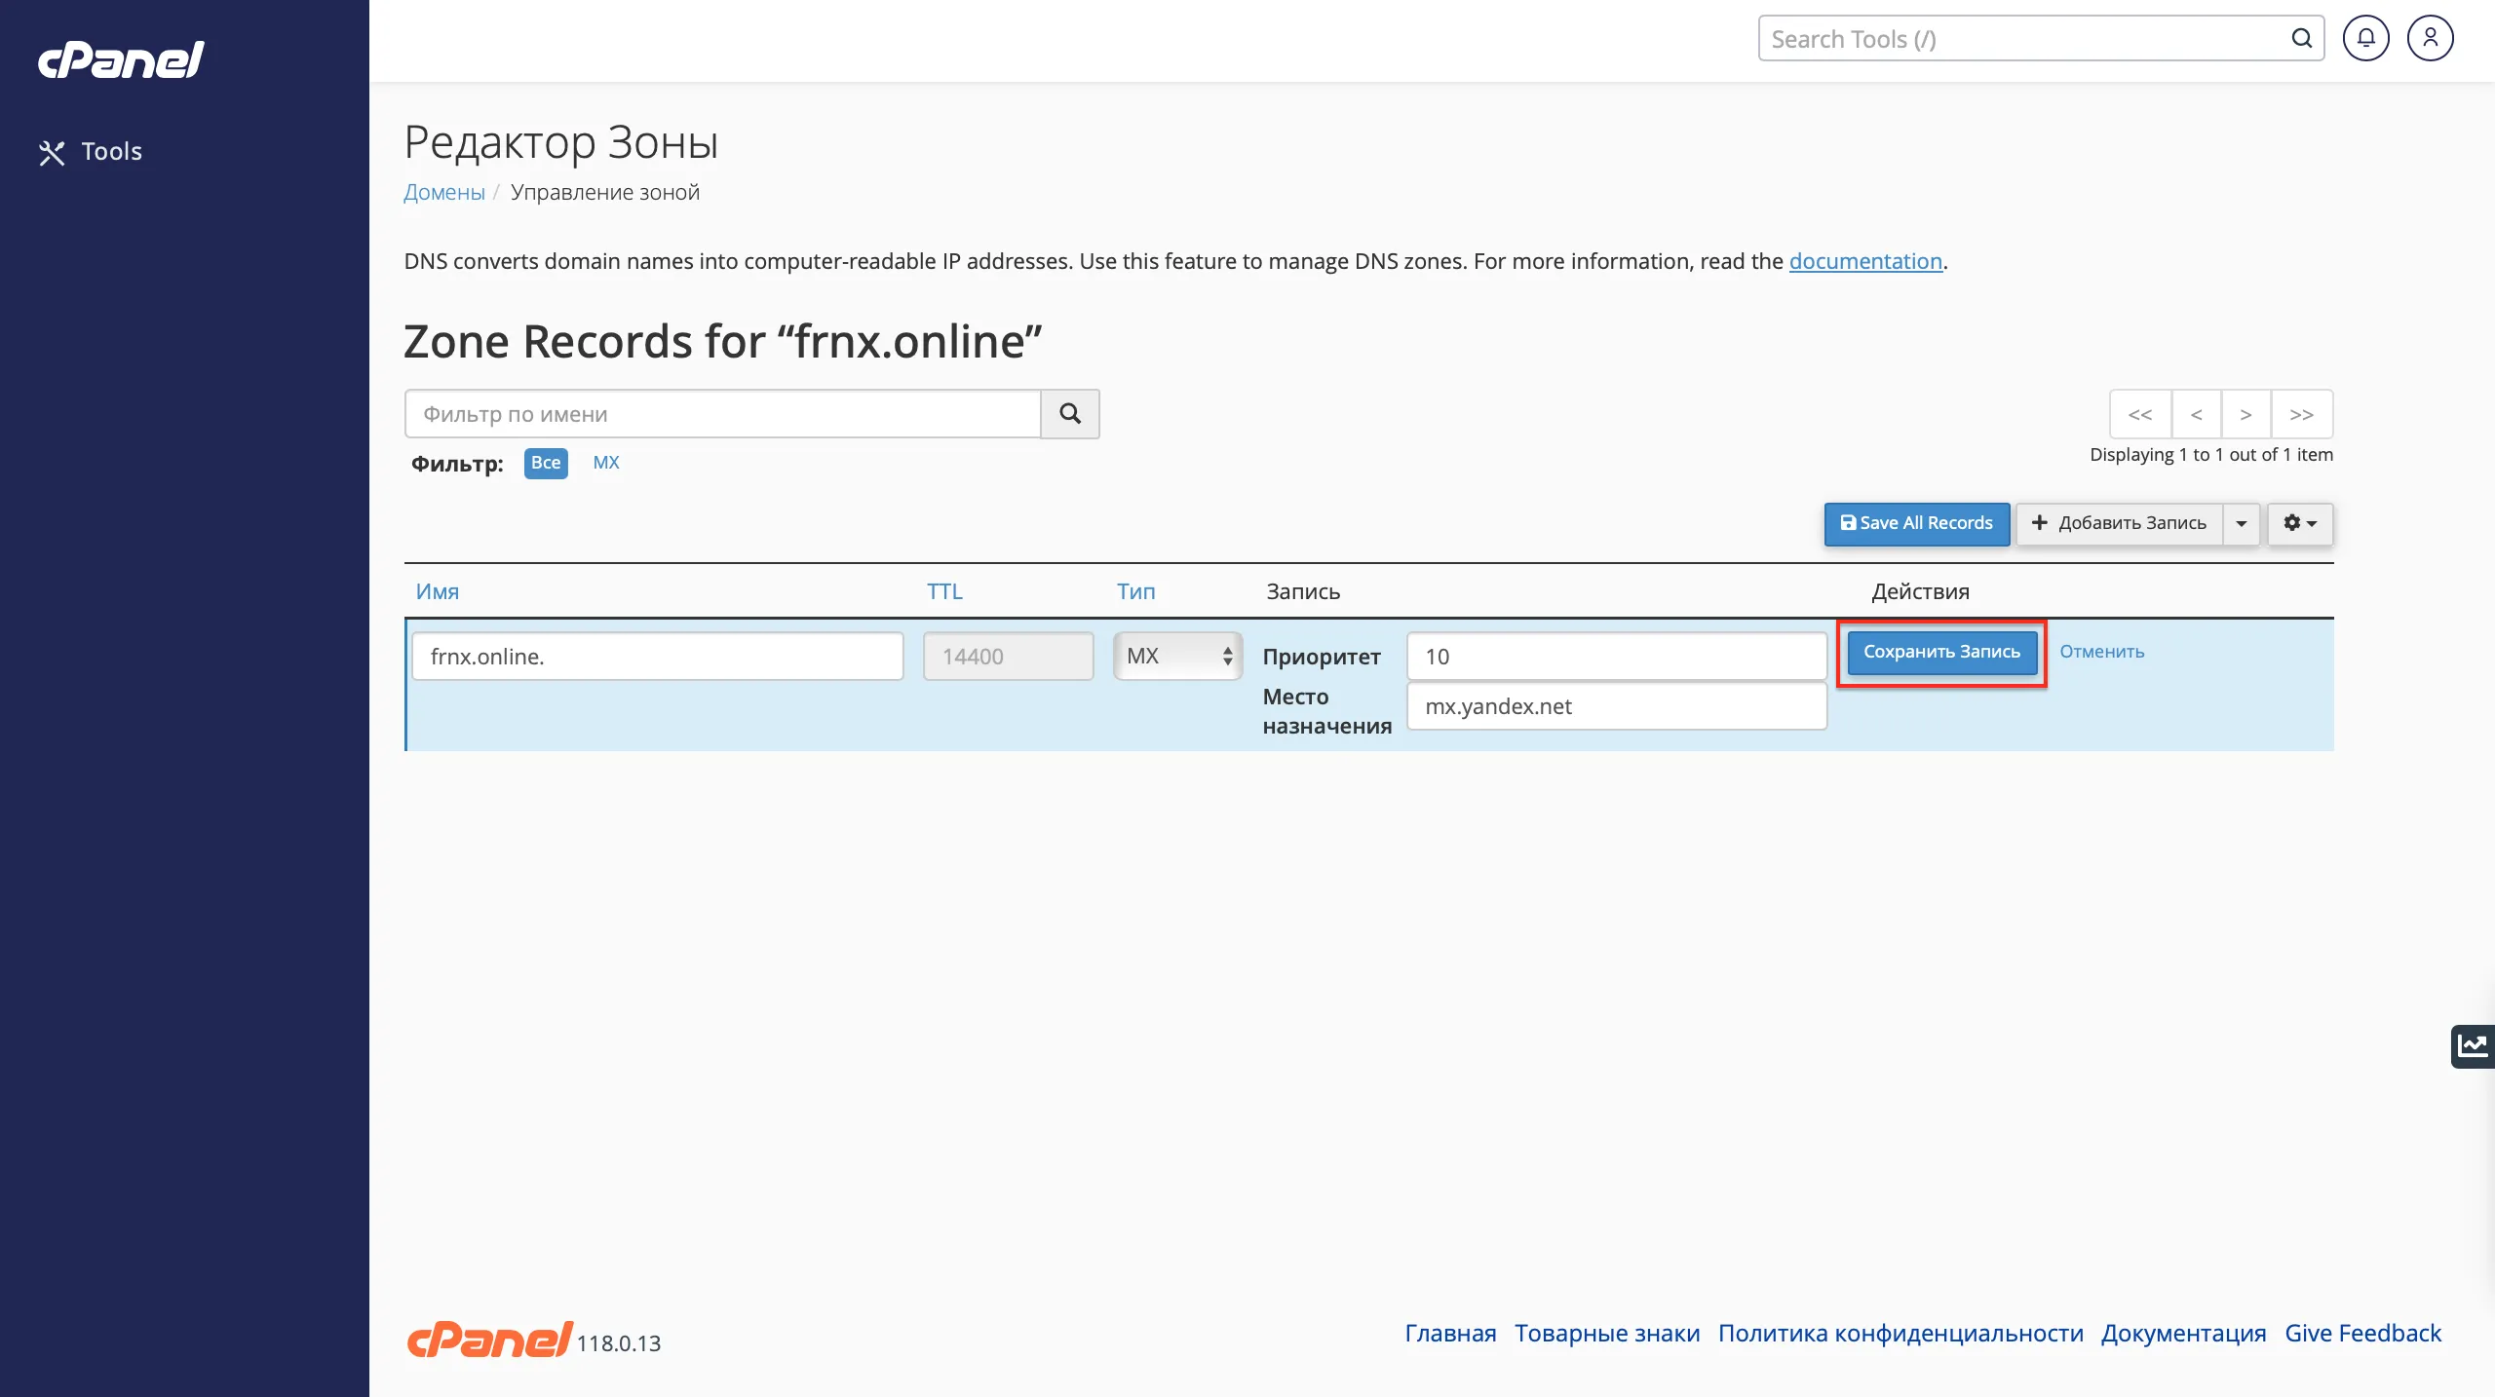This screenshot has width=2495, height=1397.
Task: Open the statistics chart side tab
Action: pyautogui.click(x=2472, y=1046)
